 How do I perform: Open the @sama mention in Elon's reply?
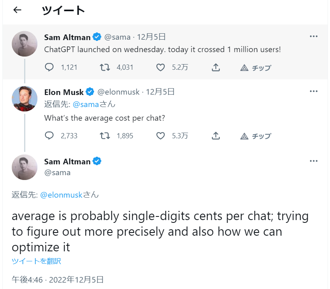(86, 104)
